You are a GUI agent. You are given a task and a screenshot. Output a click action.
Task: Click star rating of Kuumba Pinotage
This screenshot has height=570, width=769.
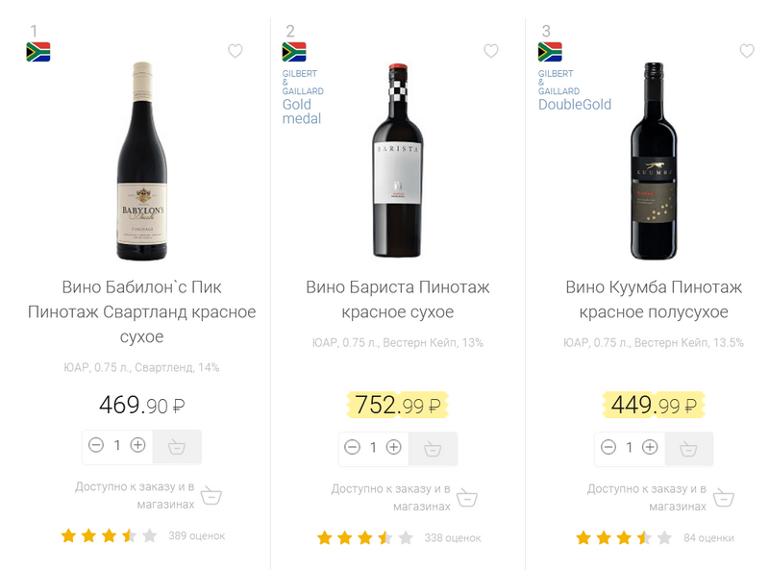click(x=624, y=537)
